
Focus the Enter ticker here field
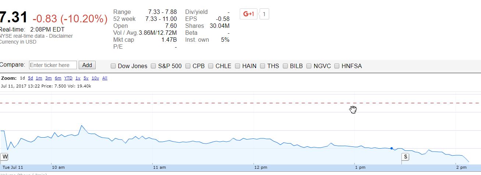(x=53, y=65)
